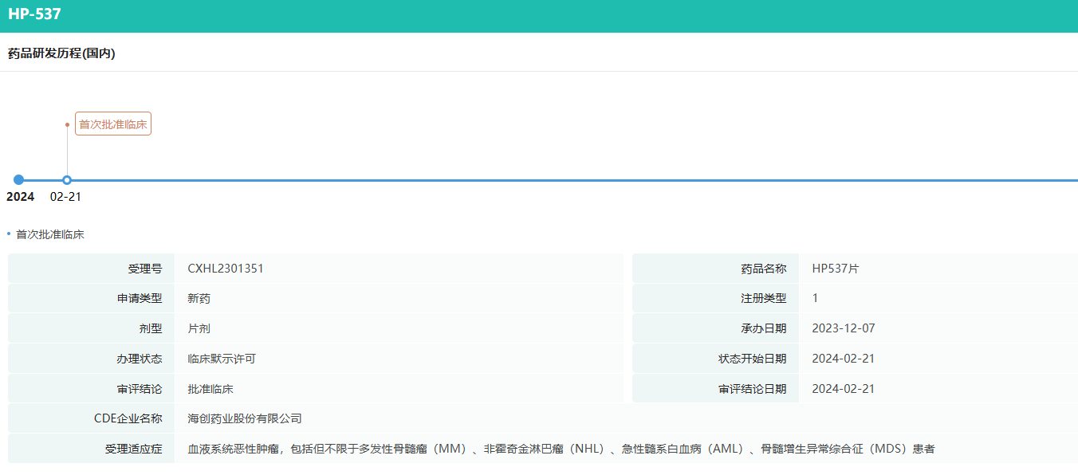The image size is (1078, 475).
Task: Click the 状态开始日期 value 2024-02-21
Action: (843, 359)
